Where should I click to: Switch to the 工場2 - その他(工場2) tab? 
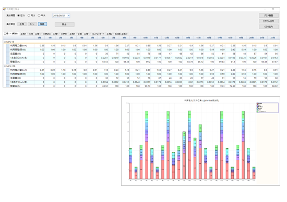pyautogui.click(x=117, y=34)
